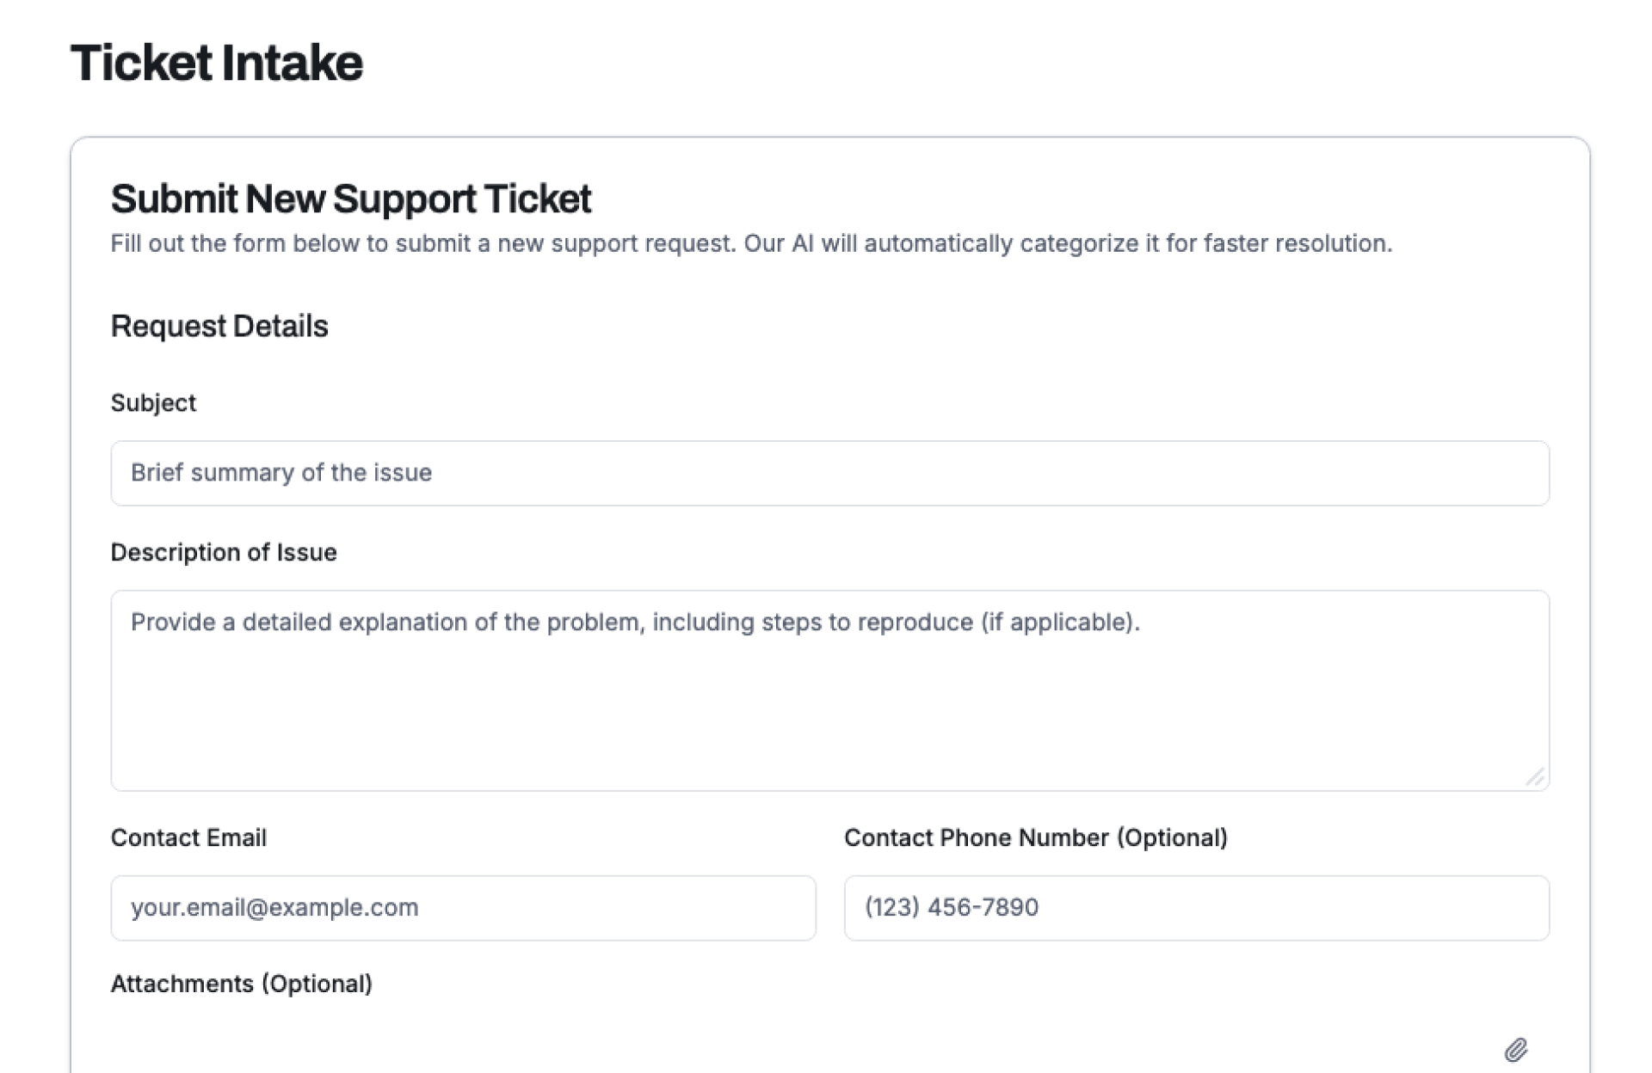
Task: Click the "Submit New Support Ticket" heading
Action: 350,199
